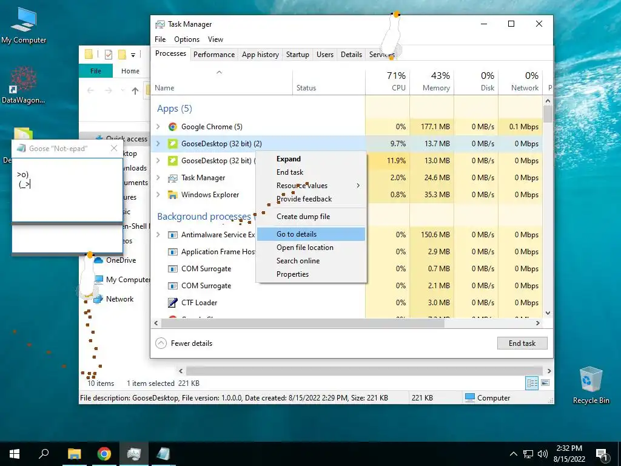Click the Goose Notepad taskbar icon
The image size is (621, 466).
click(163, 454)
